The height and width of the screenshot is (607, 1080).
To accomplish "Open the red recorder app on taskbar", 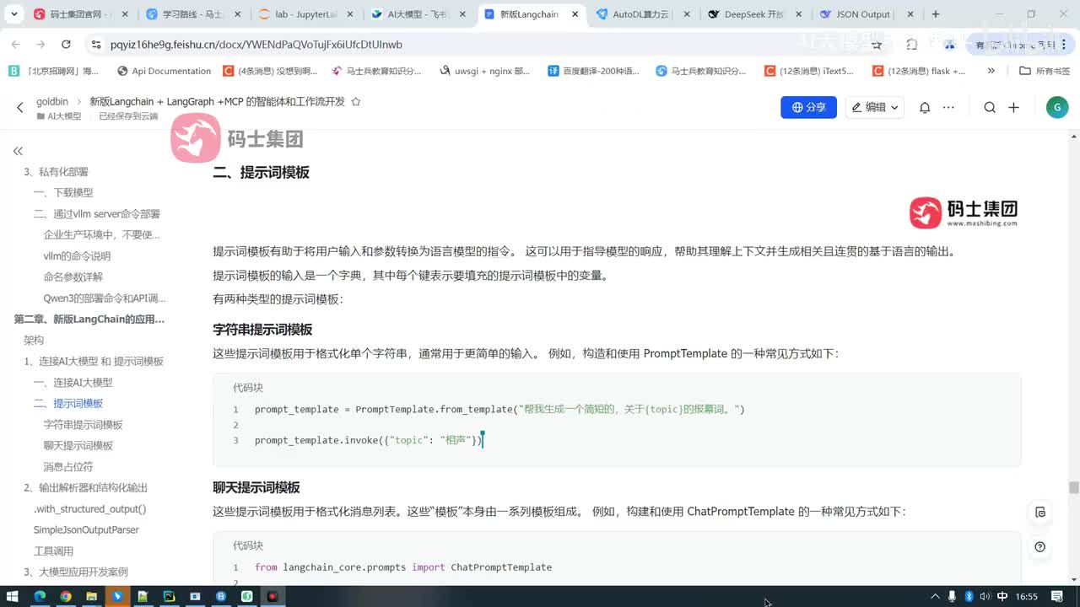I will (273, 596).
